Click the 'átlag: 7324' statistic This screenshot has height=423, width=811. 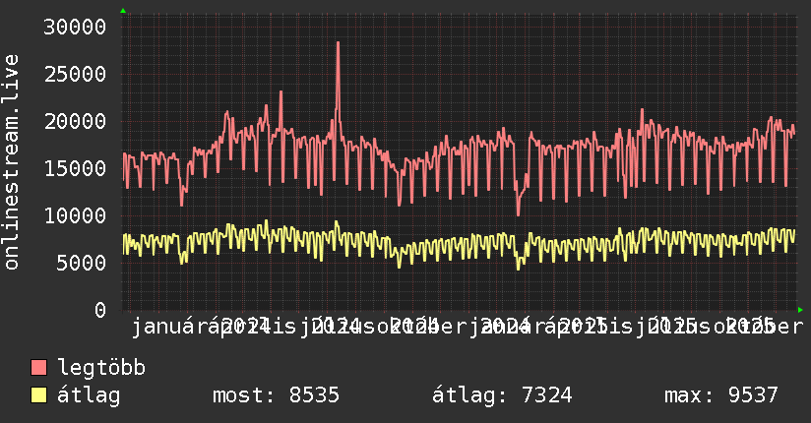click(x=502, y=395)
